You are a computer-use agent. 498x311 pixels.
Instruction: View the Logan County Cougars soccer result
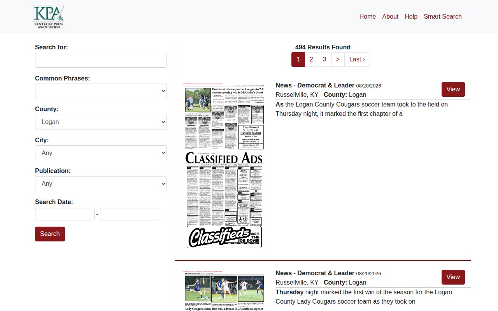453,89
